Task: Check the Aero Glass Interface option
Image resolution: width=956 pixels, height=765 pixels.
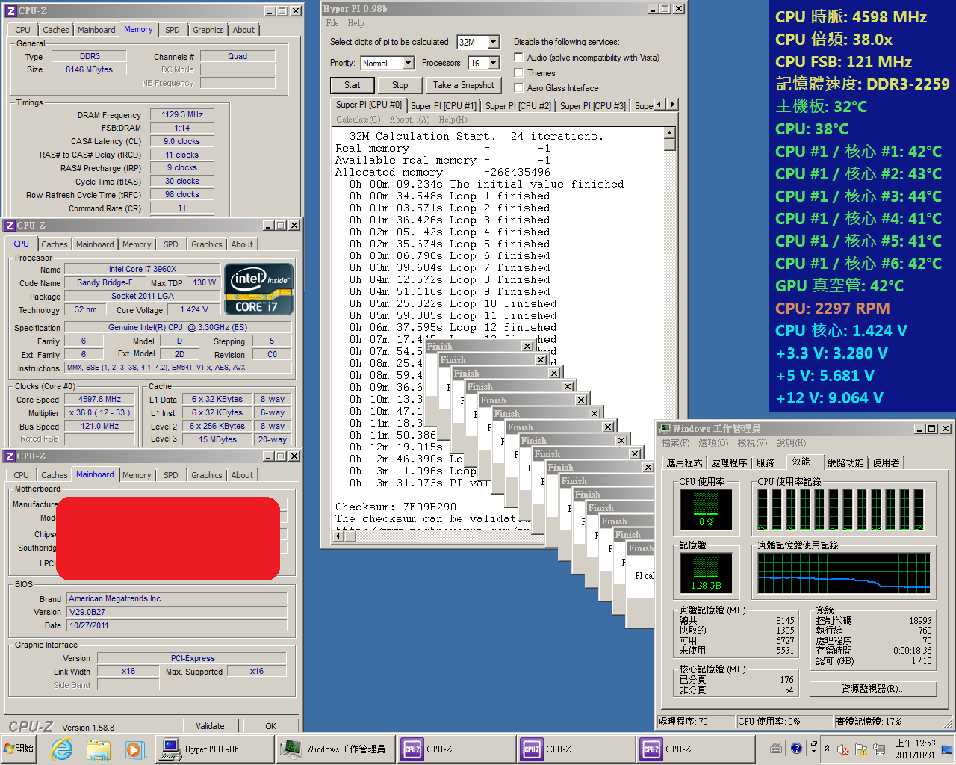Action: 518,87
